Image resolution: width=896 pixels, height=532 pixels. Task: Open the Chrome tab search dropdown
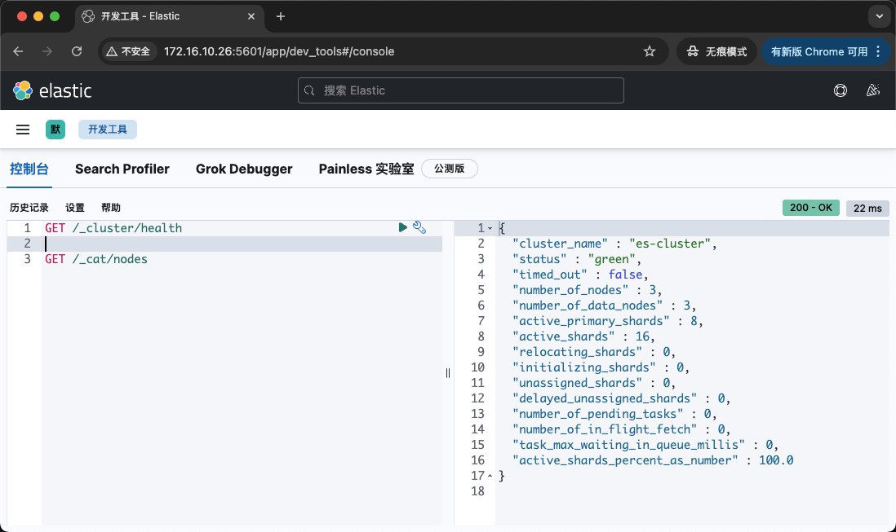coord(879,16)
